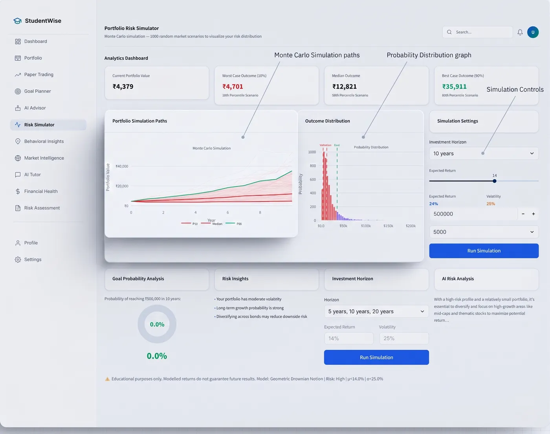Switch to Goal Planner label

pyautogui.click(x=37, y=91)
